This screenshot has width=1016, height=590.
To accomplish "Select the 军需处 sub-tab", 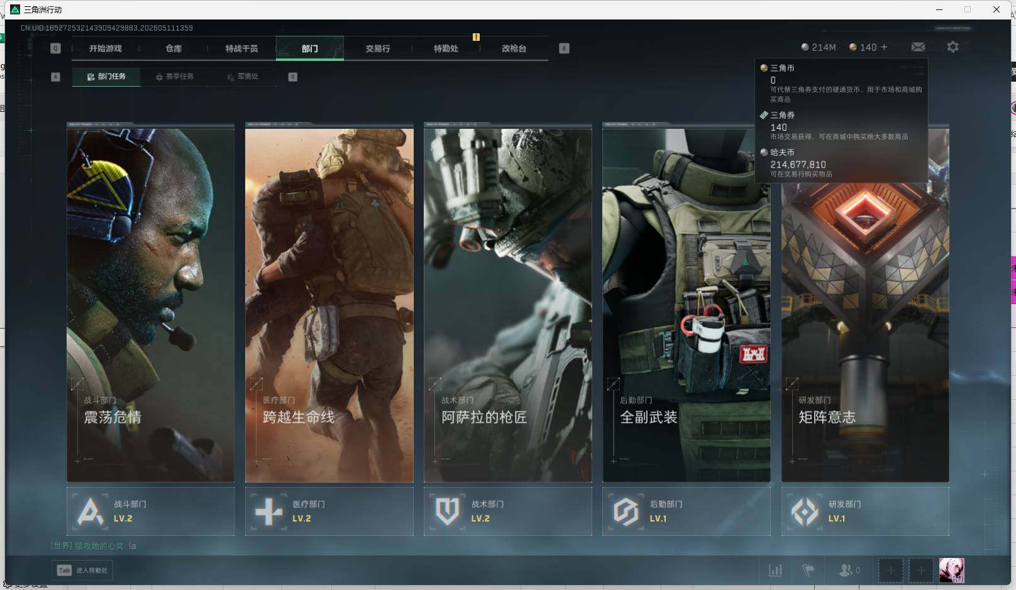I will (x=243, y=77).
